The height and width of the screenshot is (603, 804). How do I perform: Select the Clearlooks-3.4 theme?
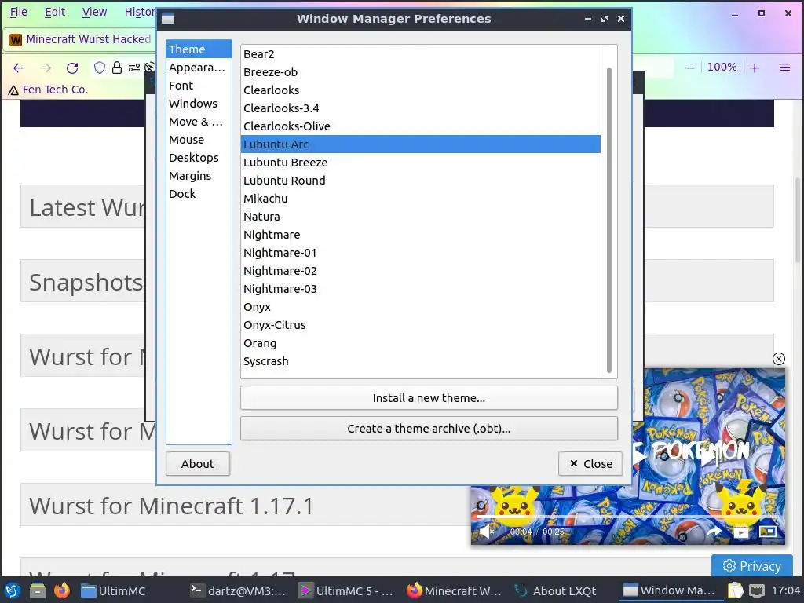421,108
